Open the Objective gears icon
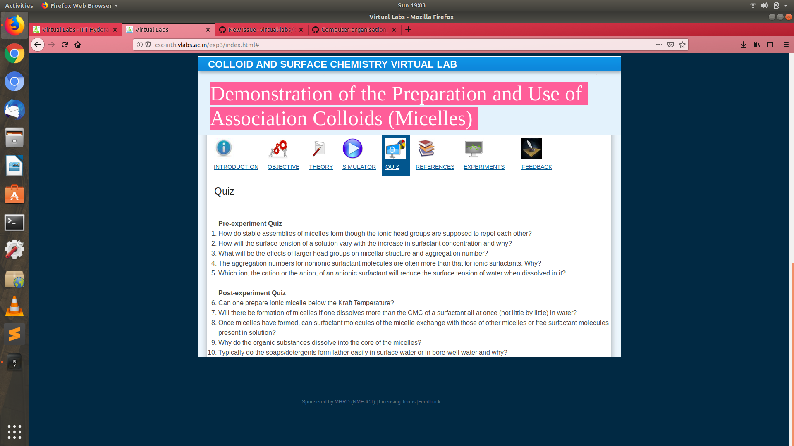Viewport: 794px width, 446px height. coord(278,148)
